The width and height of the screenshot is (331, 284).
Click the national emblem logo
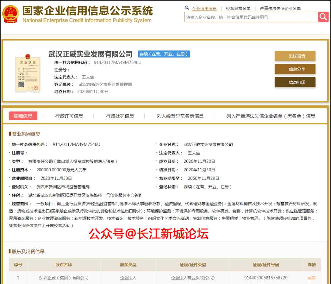(10, 14)
